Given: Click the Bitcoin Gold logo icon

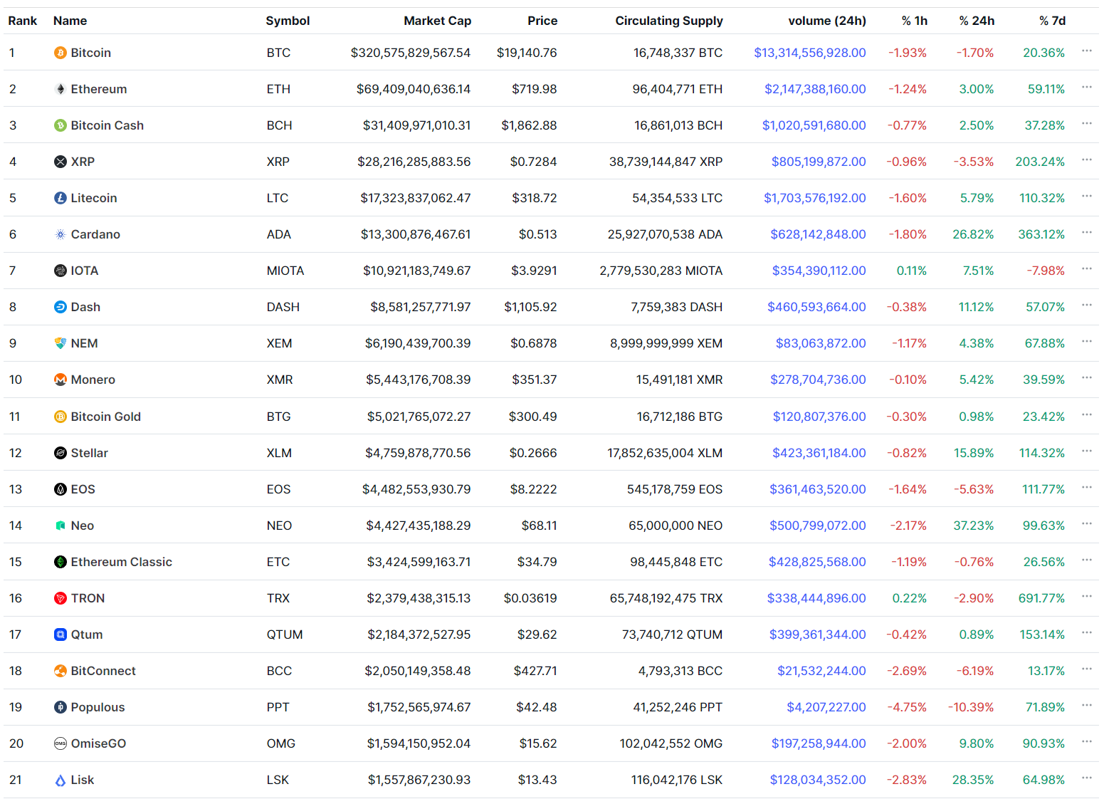Looking at the screenshot, I should tap(61, 417).
